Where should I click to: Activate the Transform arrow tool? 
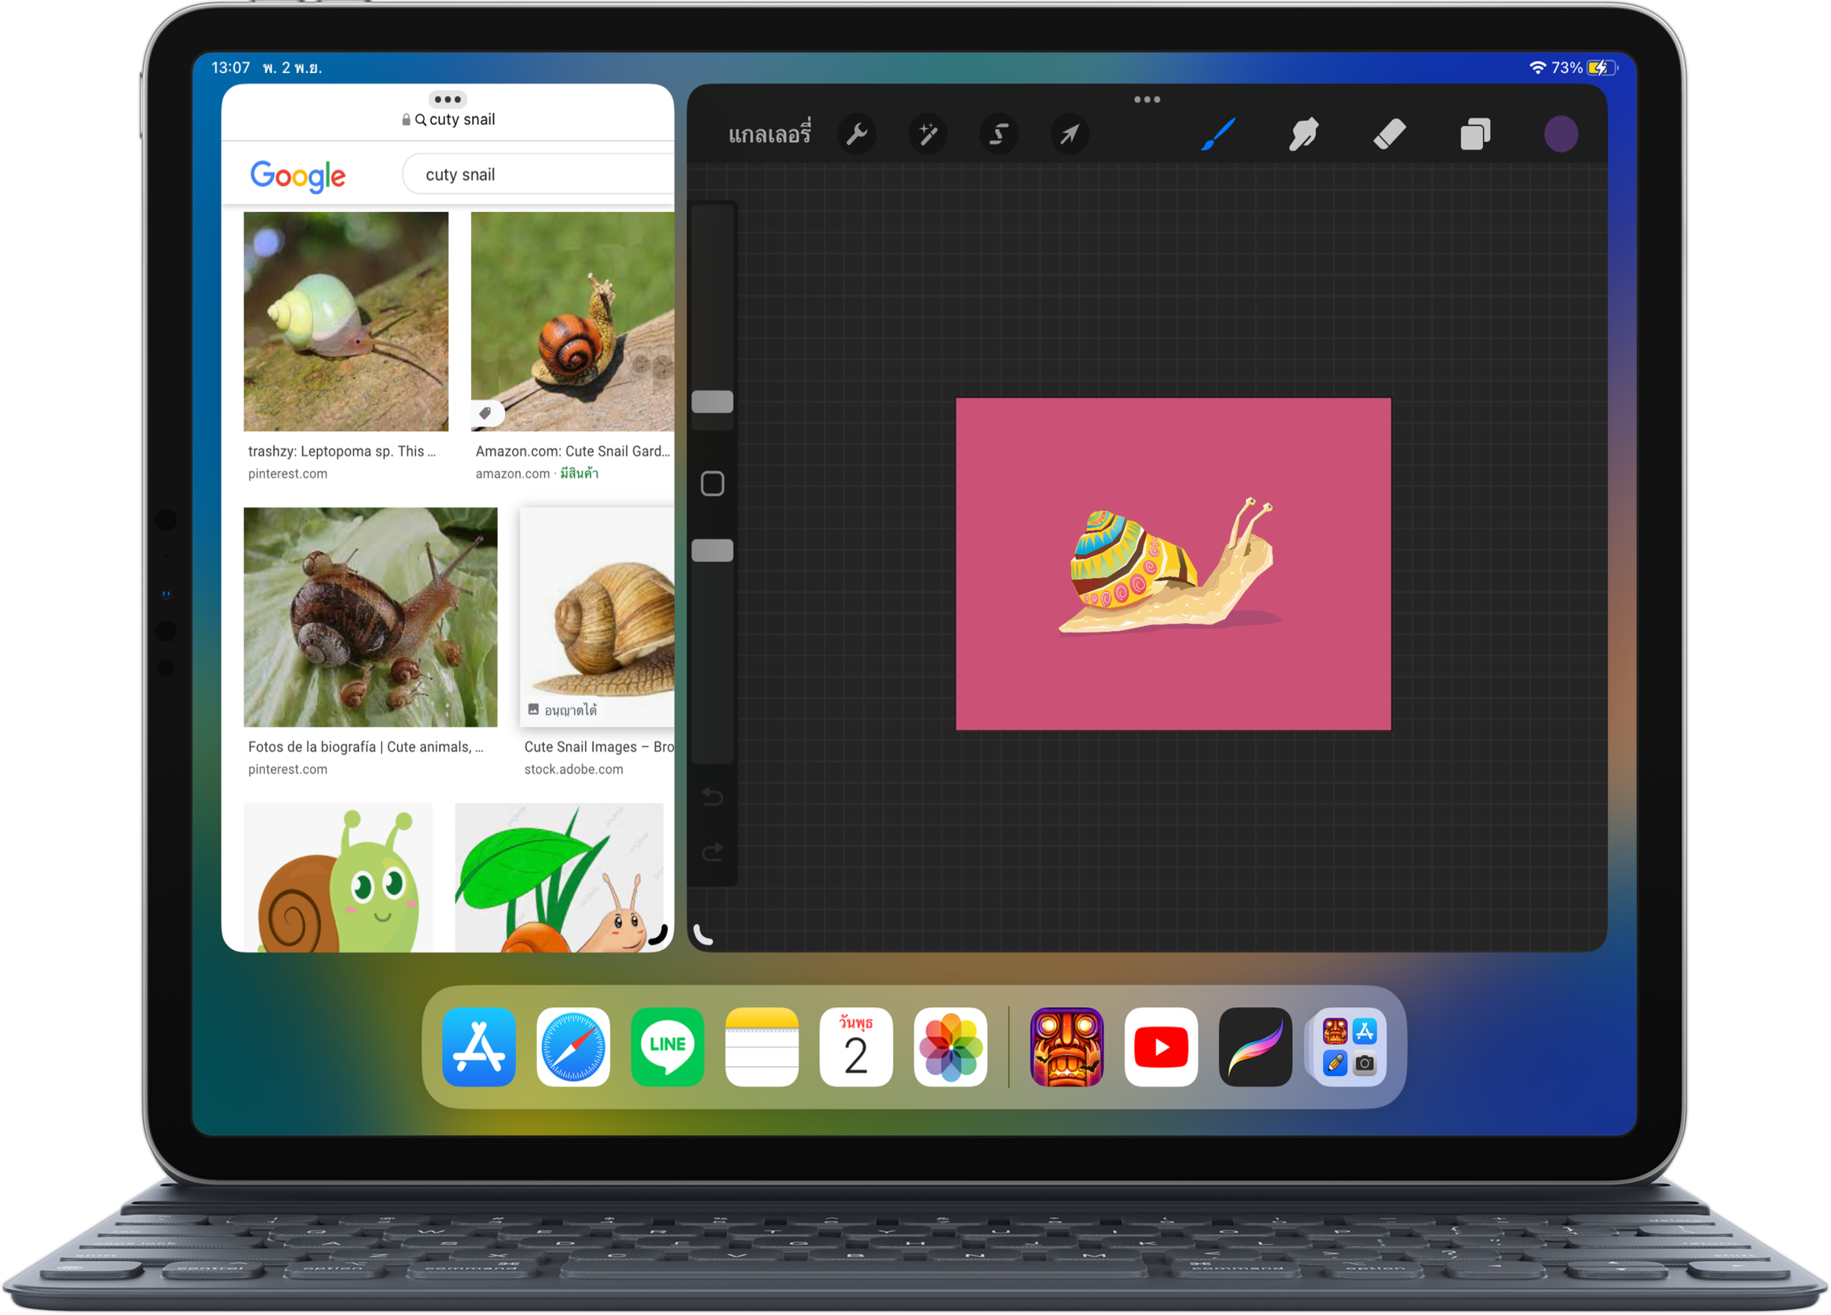pos(1070,134)
